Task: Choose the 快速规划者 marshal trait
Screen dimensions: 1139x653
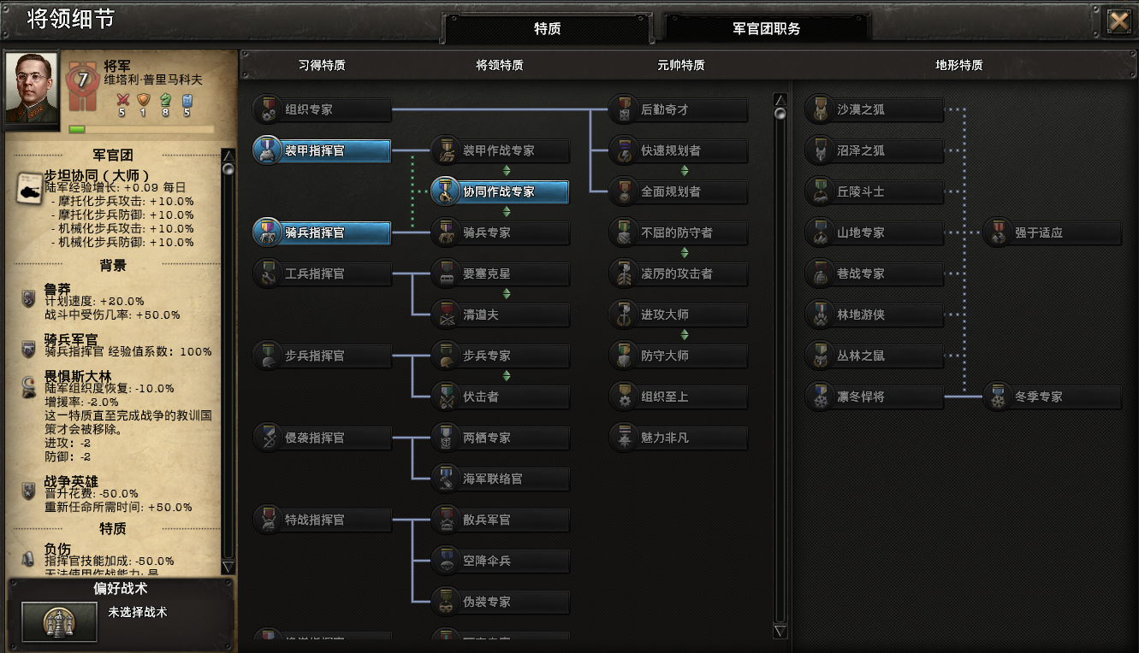Action: pos(679,151)
